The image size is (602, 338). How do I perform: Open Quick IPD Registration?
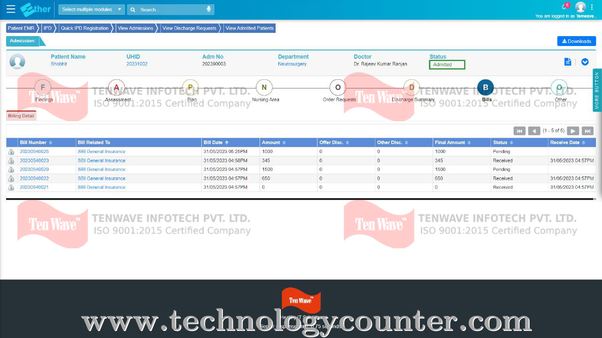pos(85,28)
